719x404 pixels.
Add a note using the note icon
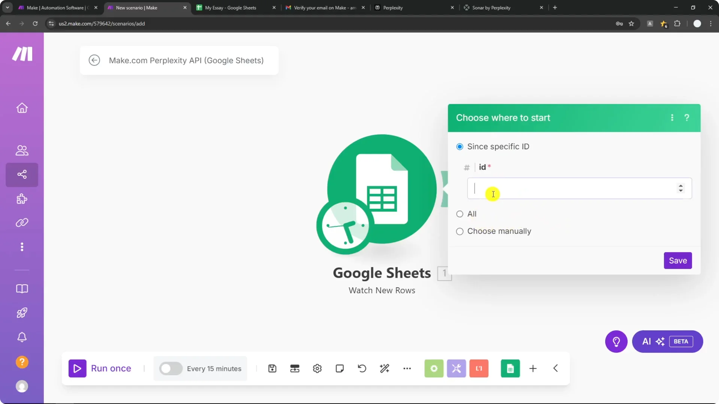click(339, 368)
